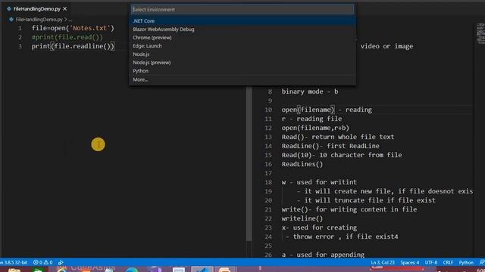Click 'a - used for appending' line
Viewport: 485px width, 272px height.
point(323,255)
